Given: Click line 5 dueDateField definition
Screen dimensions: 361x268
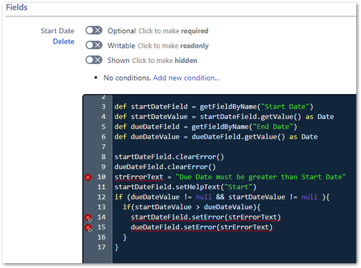Looking at the screenshot, I should click(x=205, y=127).
